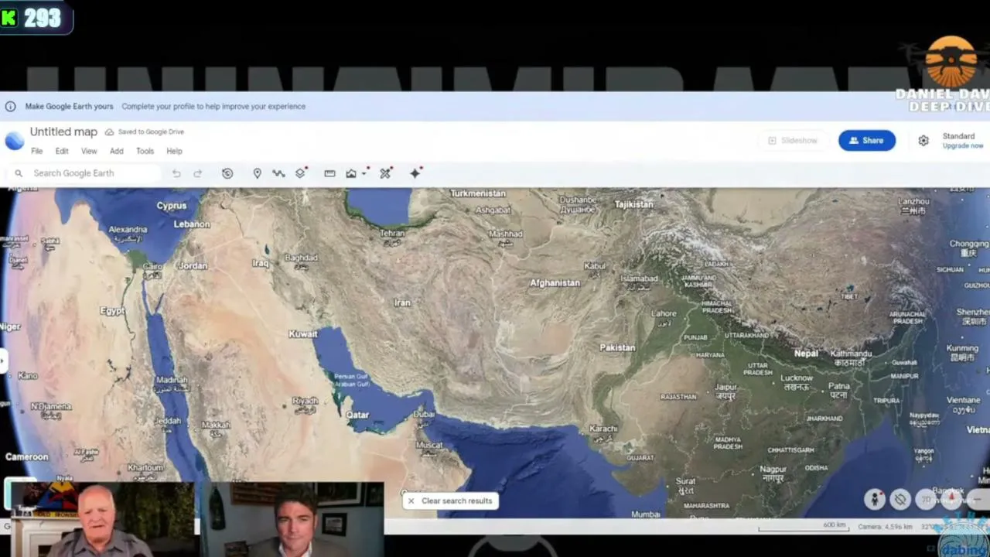Click the Jordan label on the map

click(x=193, y=266)
